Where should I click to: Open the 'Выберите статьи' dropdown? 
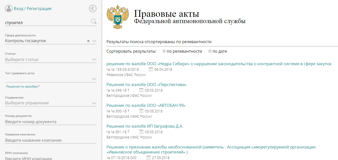point(94,59)
